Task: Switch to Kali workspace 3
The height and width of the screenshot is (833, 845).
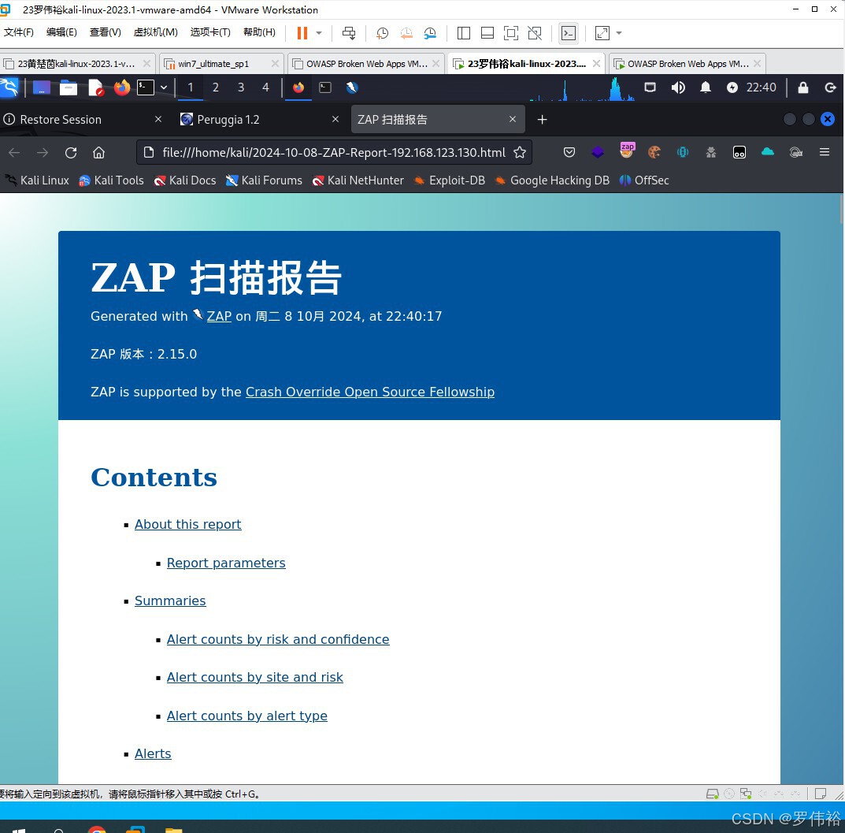Action: (241, 87)
